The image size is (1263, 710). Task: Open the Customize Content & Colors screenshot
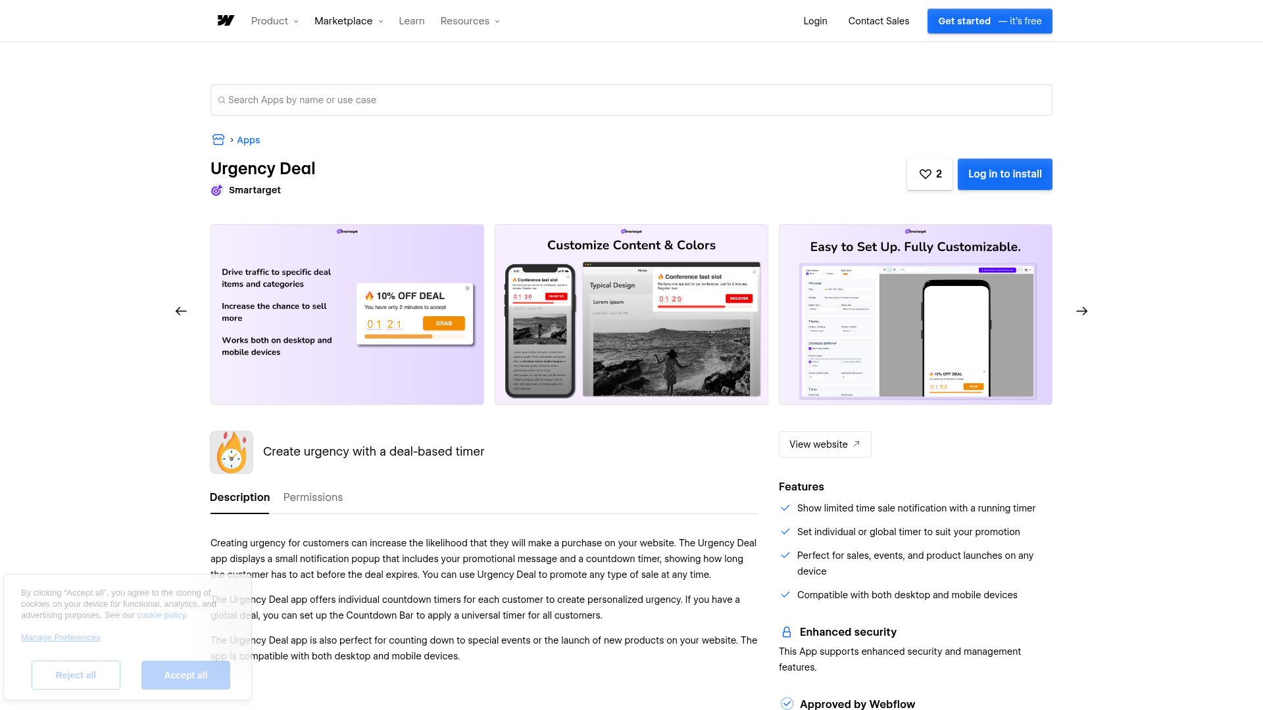pyautogui.click(x=631, y=314)
